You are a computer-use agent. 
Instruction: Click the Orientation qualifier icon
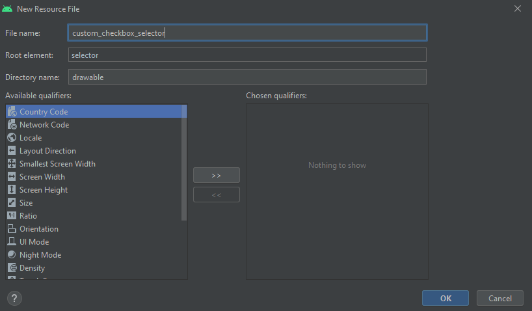point(12,228)
